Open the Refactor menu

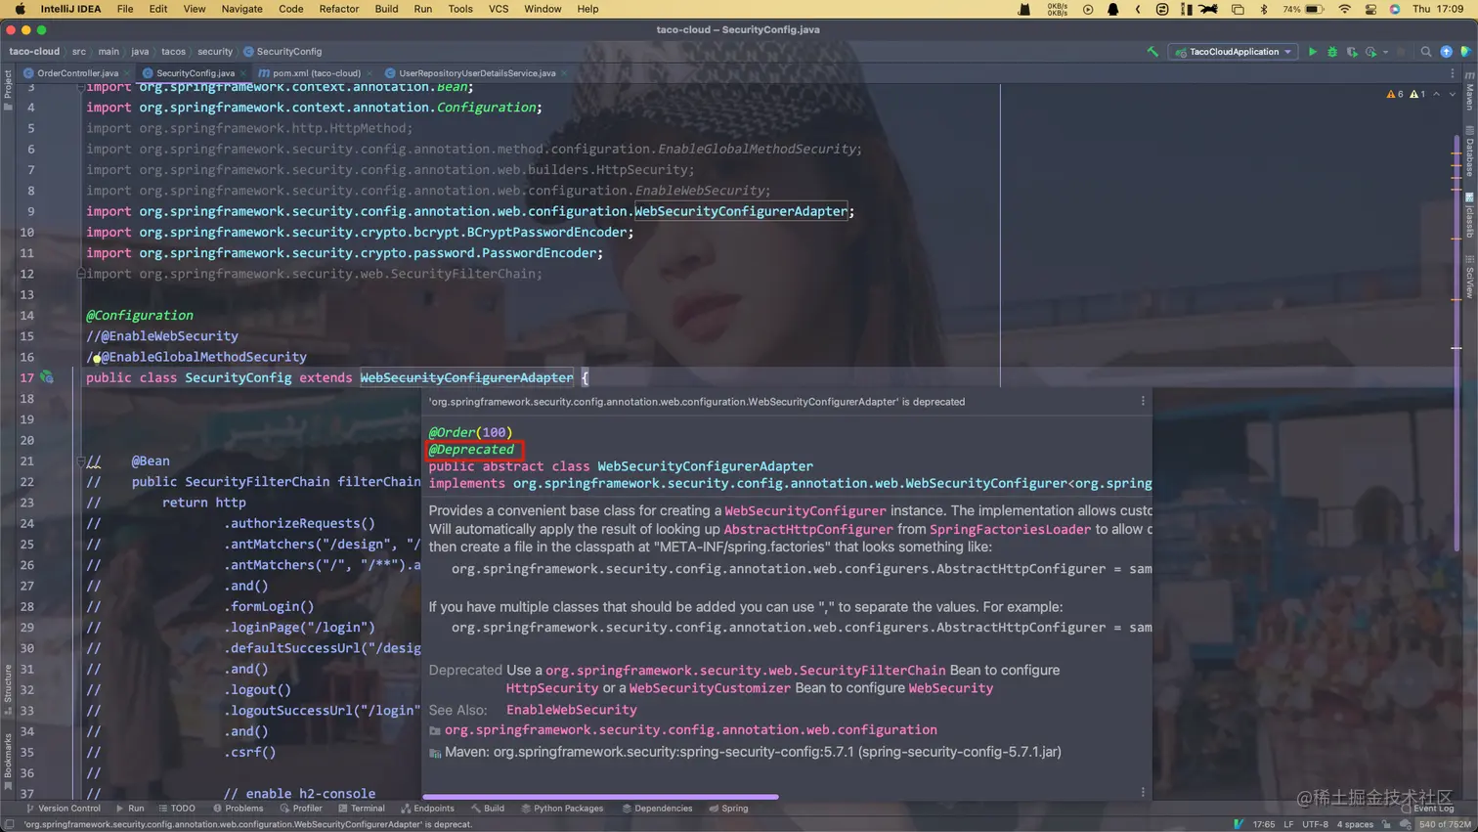click(x=339, y=9)
